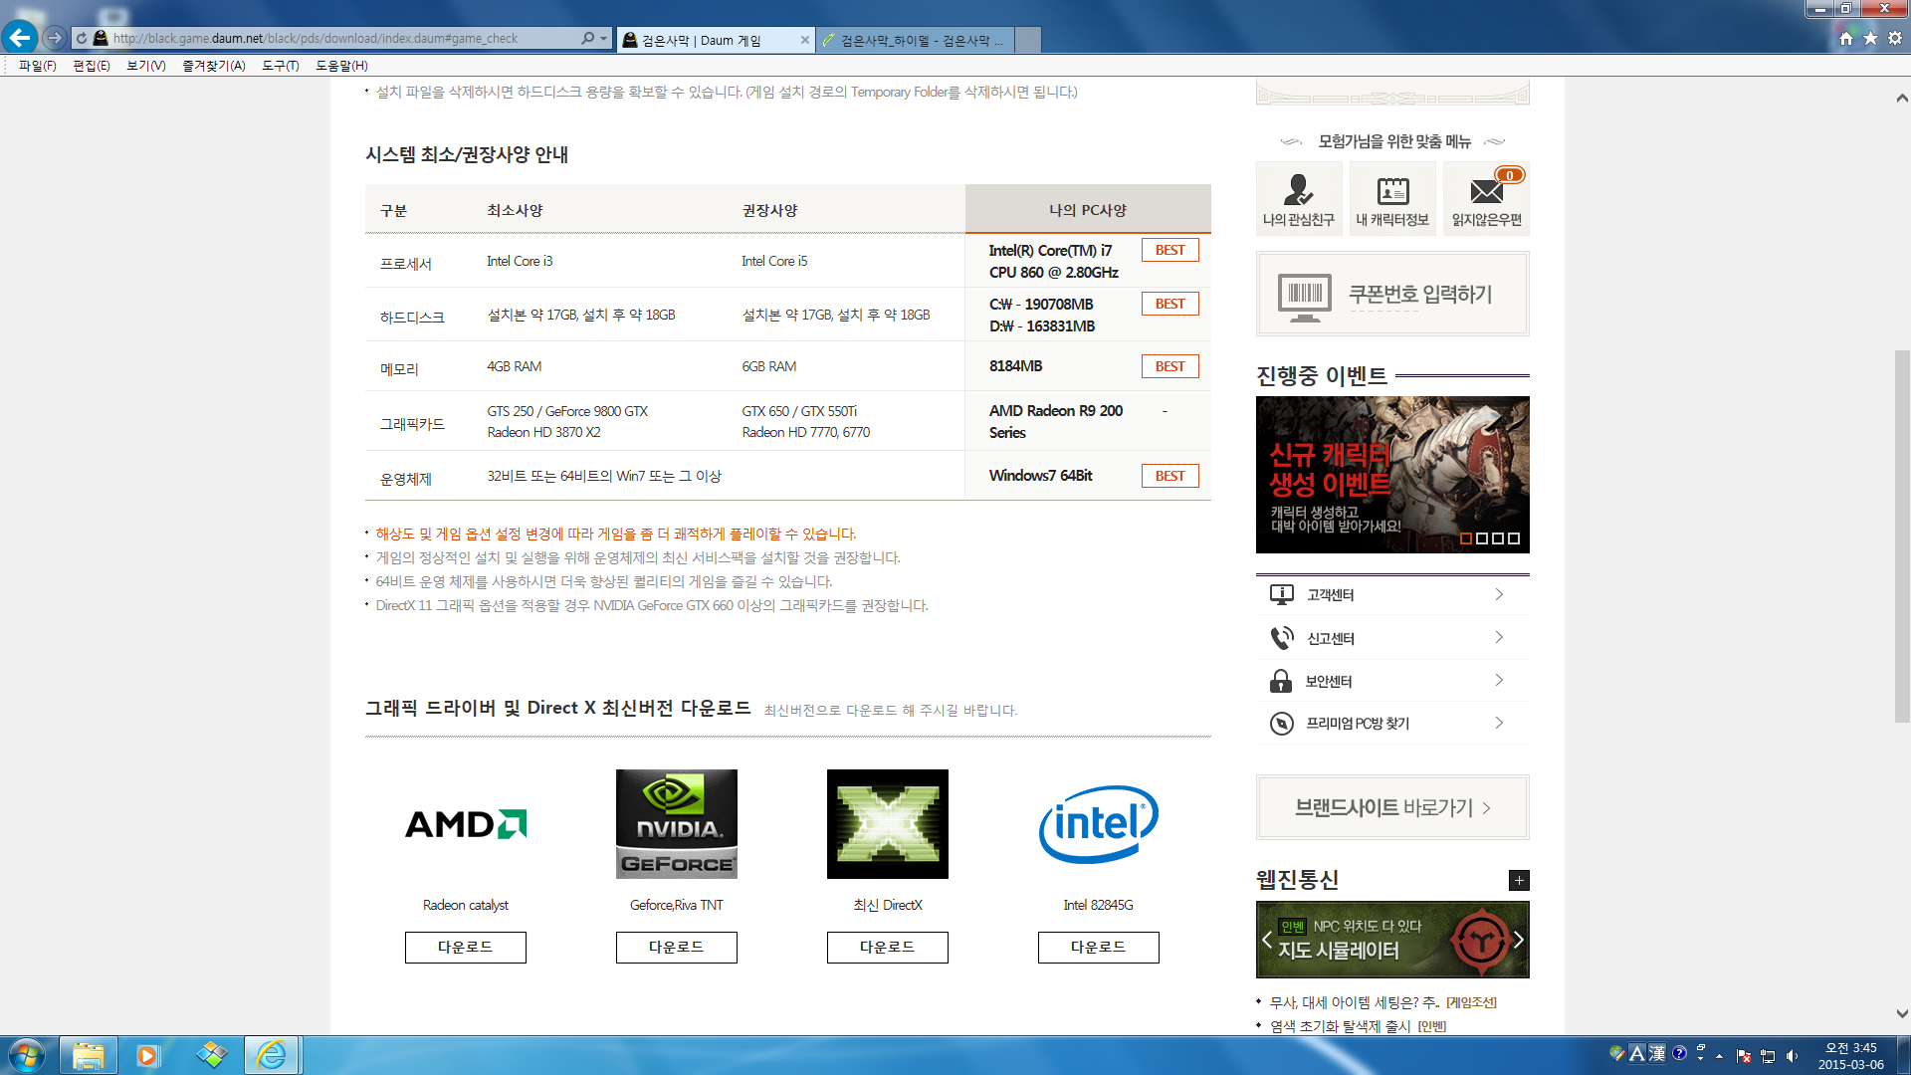Open 내 캐릭터정보 character info icon
The width and height of the screenshot is (1911, 1075).
click(1391, 194)
